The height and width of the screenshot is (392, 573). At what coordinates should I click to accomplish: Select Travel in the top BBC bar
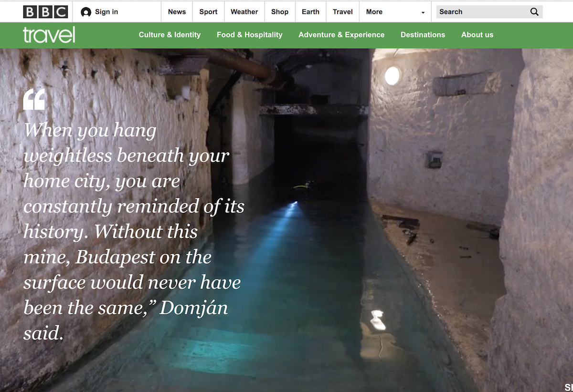[343, 12]
